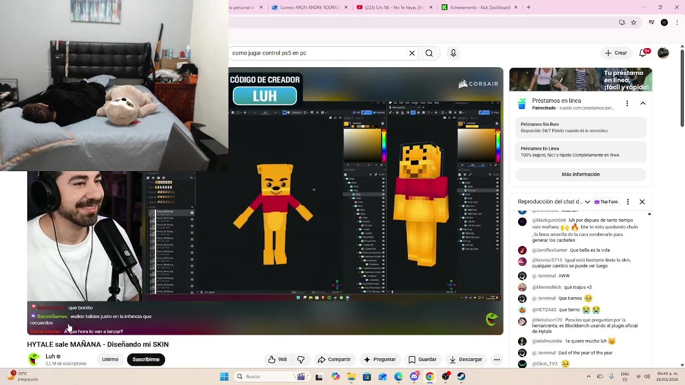Close the Cris MJ YouTube tab

point(432,7)
